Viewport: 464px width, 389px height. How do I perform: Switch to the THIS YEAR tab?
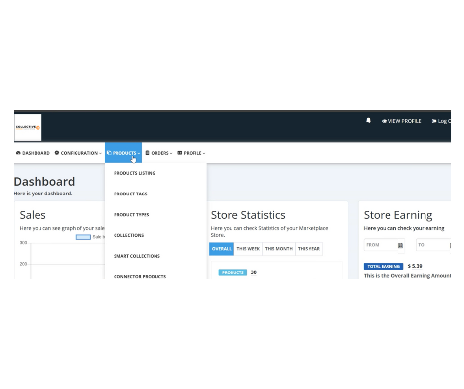coord(309,249)
